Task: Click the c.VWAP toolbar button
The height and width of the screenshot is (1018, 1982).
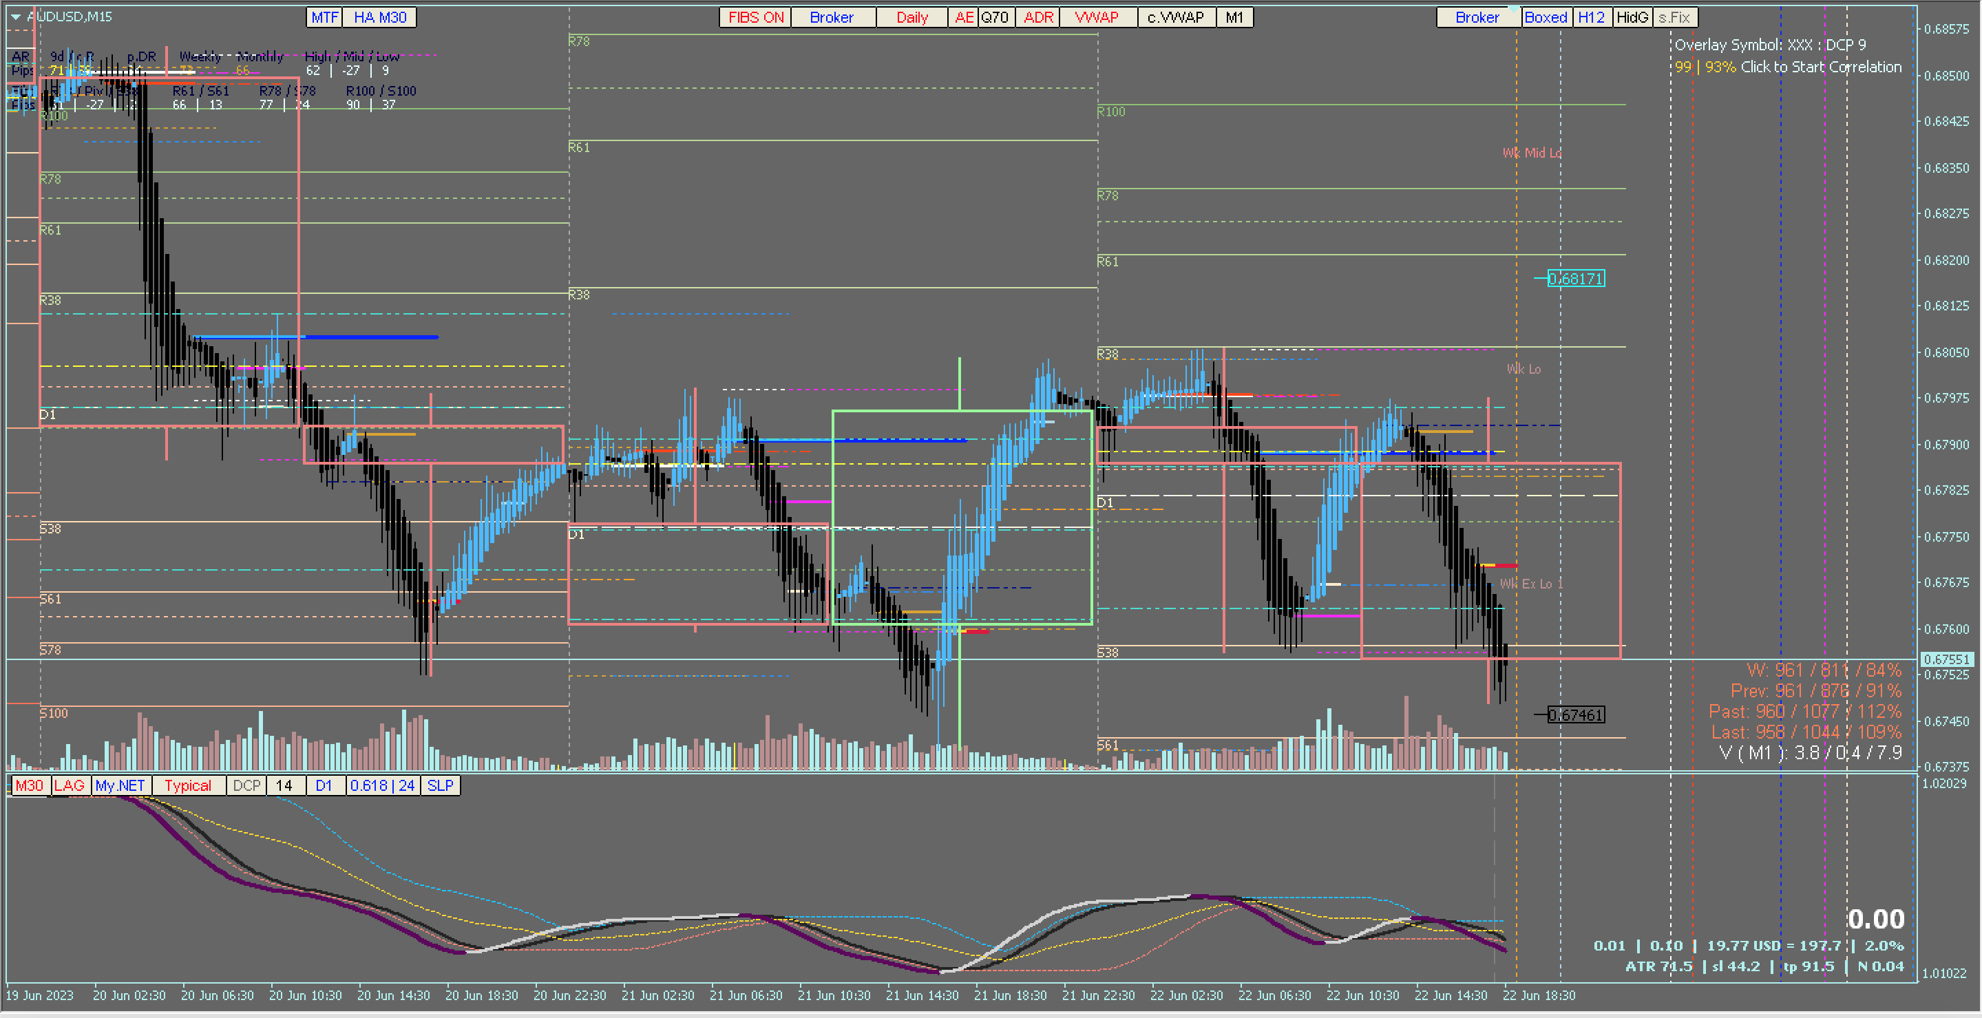Action: (1176, 17)
